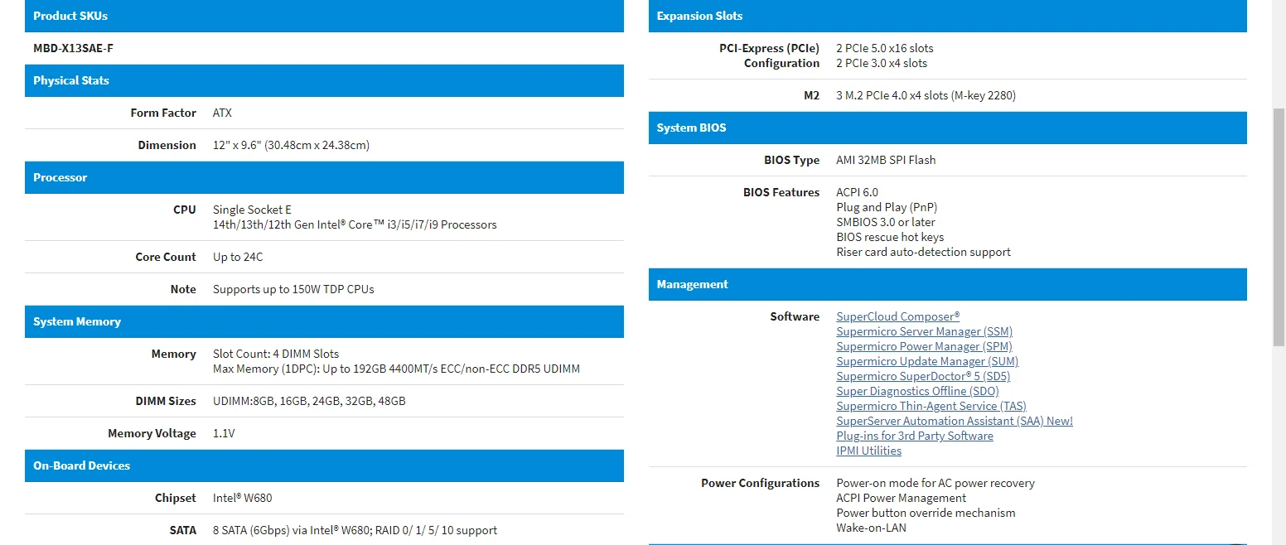Image resolution: width=1286 pixels, height=545 pixels.
Task: Click the UDIMM sizes value
Action: [x=309, y=401]
